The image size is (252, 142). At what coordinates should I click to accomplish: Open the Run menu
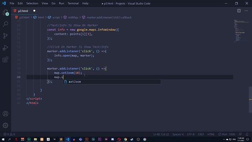coord(61,4)
